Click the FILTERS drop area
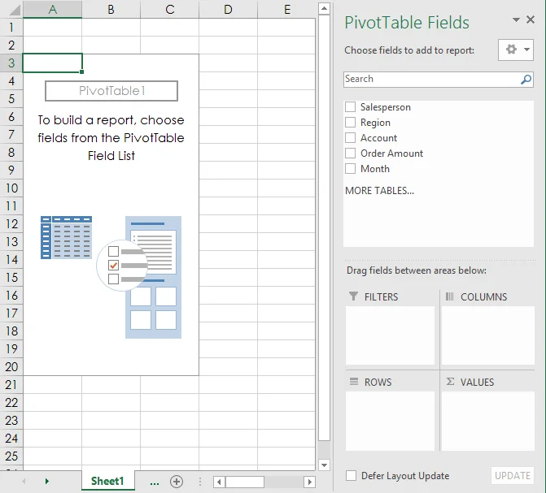This screenshot has height=493, width=546. (x=390, y=335)
